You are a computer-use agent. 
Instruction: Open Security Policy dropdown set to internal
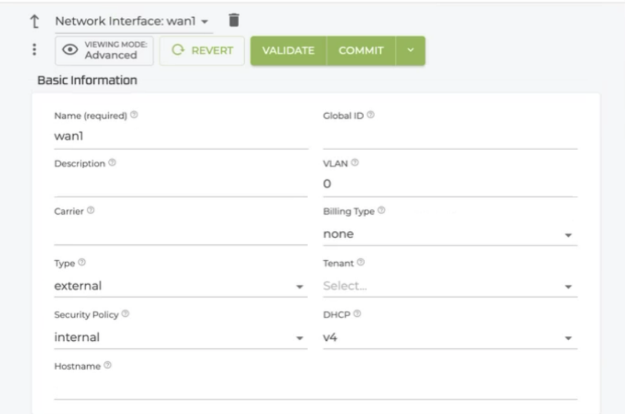pyautogui.click(x=181, y=337)
